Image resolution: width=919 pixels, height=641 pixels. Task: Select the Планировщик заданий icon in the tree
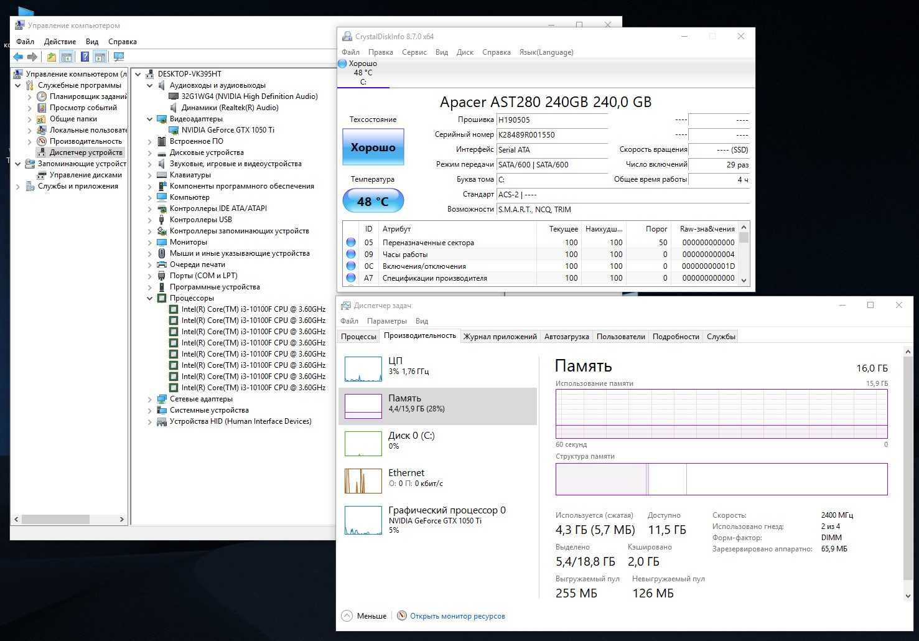(x=42, y=96)
